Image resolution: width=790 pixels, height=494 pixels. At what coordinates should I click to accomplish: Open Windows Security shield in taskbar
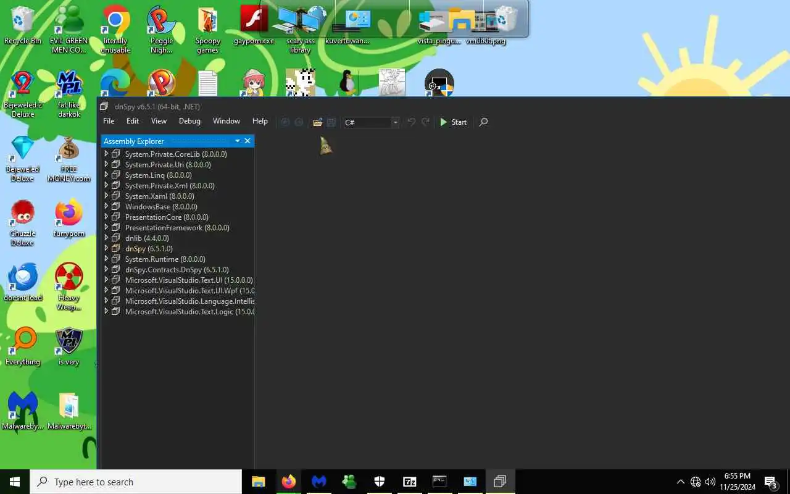[379, 482]
